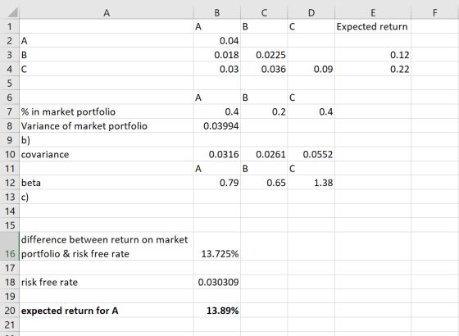Click cell with value 0.018
This screenshot has height=336, width=459.
(x=217, y=55)
